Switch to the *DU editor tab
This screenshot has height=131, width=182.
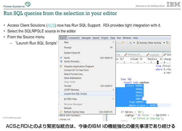tap(167, 55)
